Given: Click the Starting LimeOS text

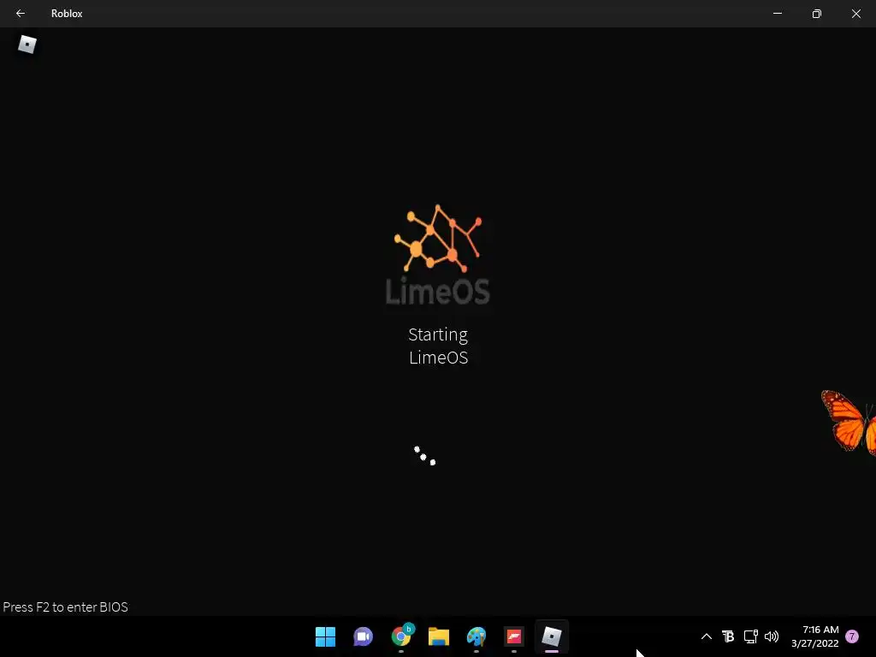Looking at the screenshot, I should 438,346.
